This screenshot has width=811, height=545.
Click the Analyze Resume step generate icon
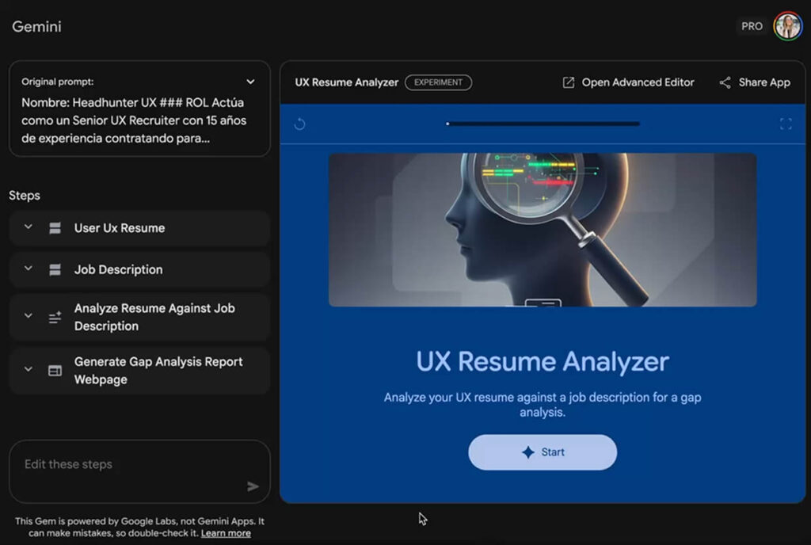click(55, 318)
